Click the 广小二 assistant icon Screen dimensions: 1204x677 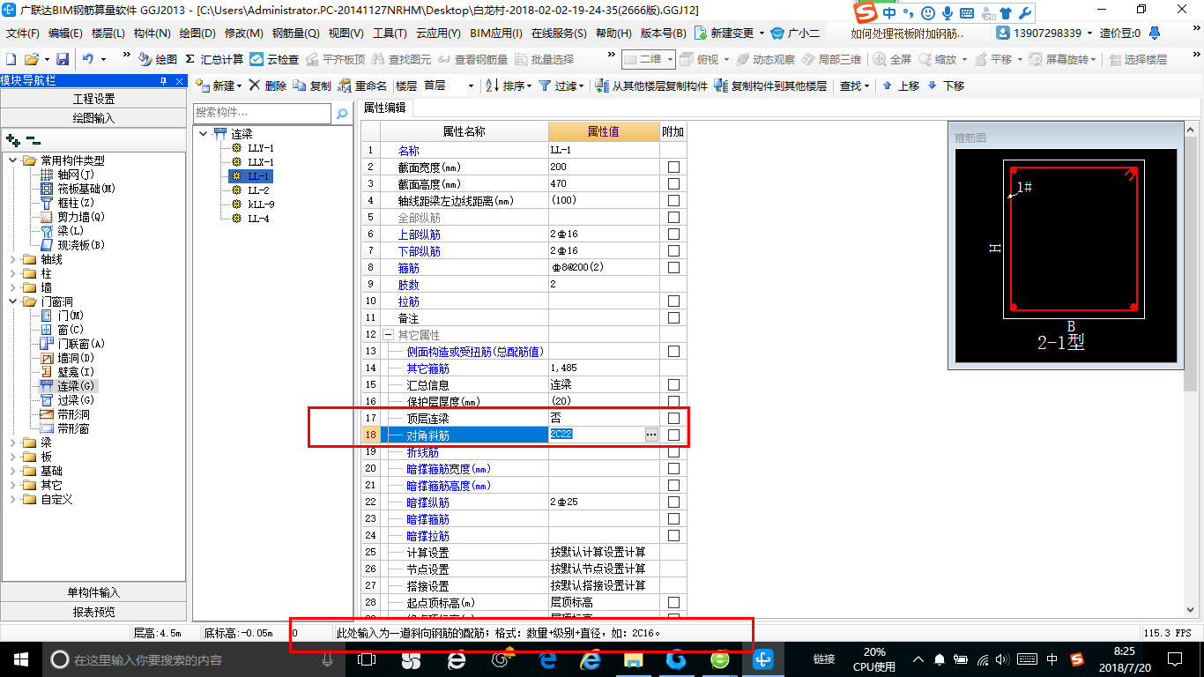coord(794,33)
